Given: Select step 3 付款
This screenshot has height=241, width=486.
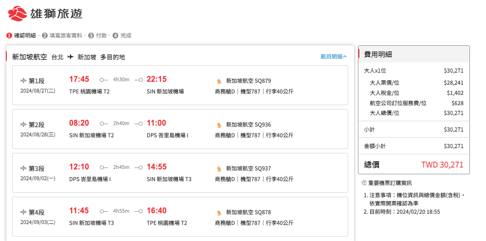Looking at the screenshot, I should click(x=97, y=36).
